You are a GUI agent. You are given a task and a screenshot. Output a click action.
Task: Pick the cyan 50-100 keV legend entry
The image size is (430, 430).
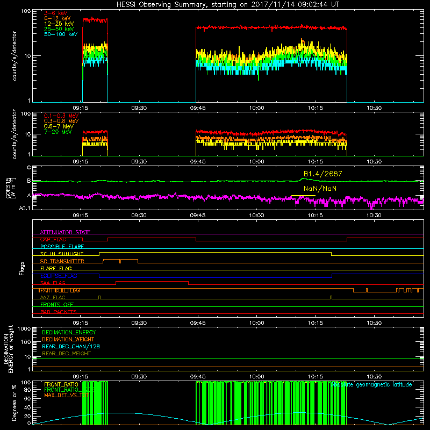[x=61, y=34]
